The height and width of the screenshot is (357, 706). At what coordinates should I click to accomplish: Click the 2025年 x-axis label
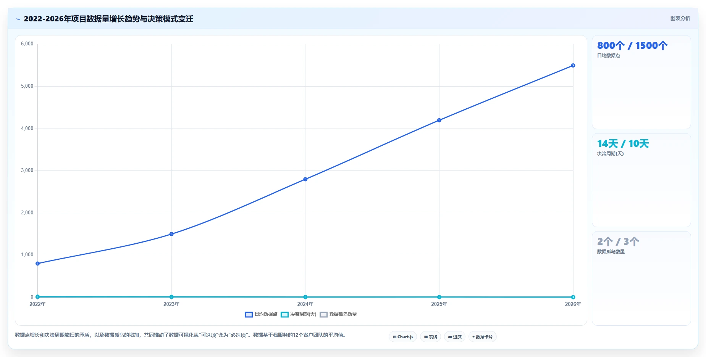pyautogui.click(x=439, y=304)
